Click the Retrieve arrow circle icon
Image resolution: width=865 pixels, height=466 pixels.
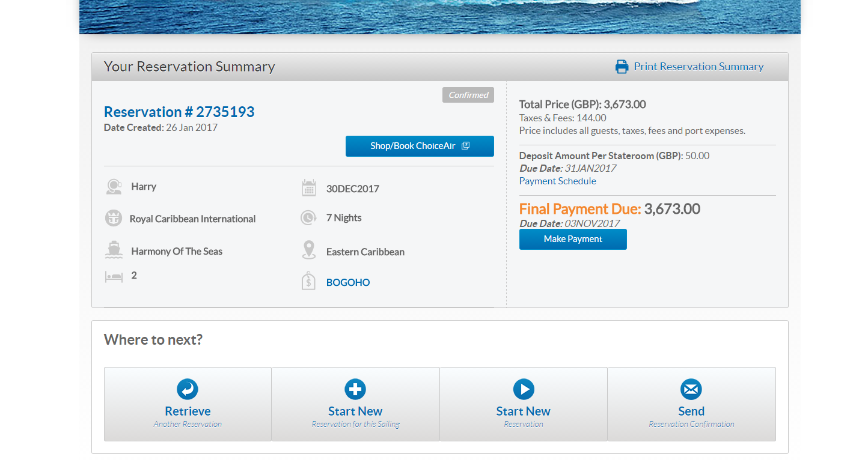(188, 389)
